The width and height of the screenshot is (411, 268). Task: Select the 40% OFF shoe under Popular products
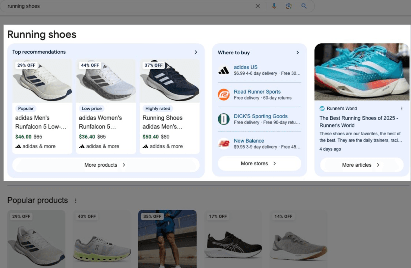coord(102,239)
